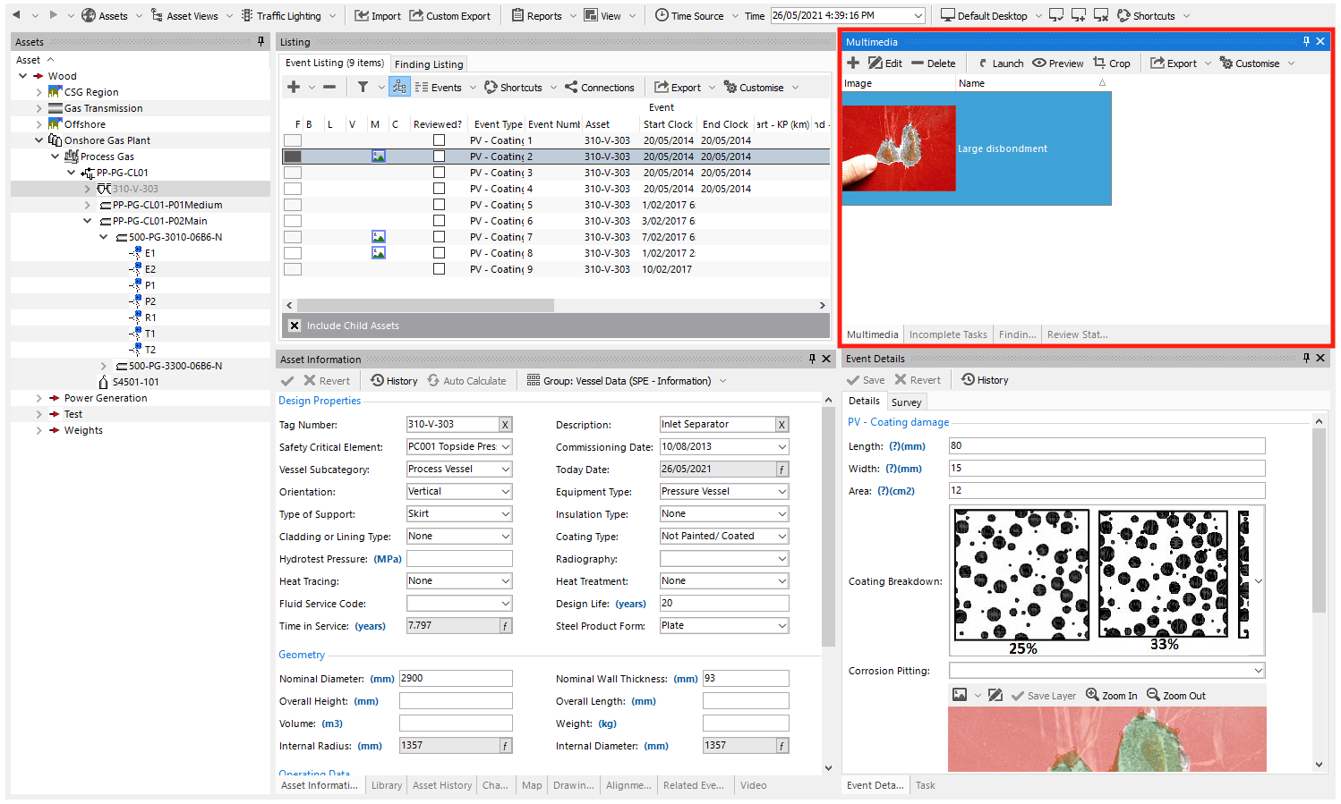Switch to the Finding Listing tab
The height and width of the screenshot is (804, 1341).
tap(429, 64)
